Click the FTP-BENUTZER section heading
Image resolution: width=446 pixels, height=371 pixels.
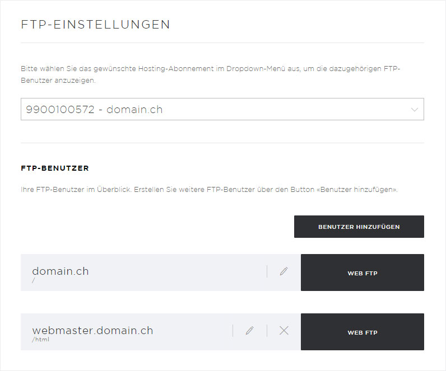[x=55, y=168]
